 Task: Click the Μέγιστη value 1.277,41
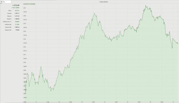click(x=17, y=16)
